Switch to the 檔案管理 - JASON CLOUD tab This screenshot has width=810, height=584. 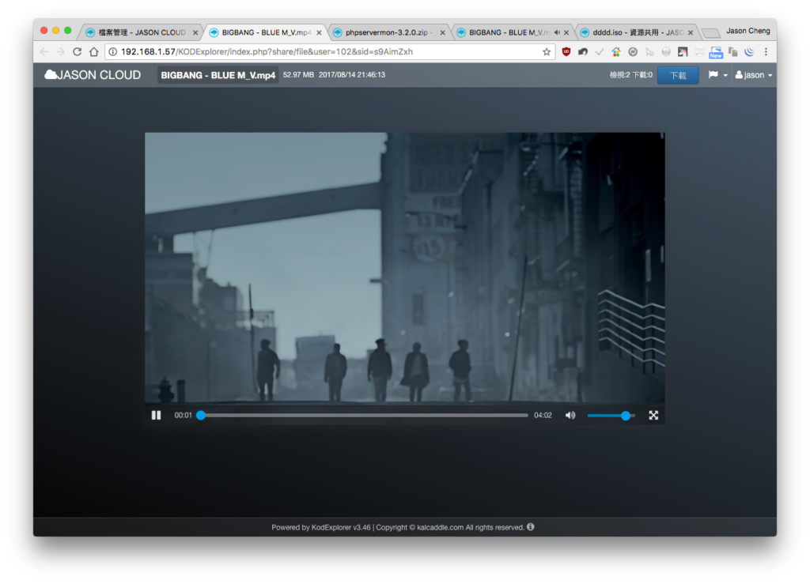click(x=141, y=32)
